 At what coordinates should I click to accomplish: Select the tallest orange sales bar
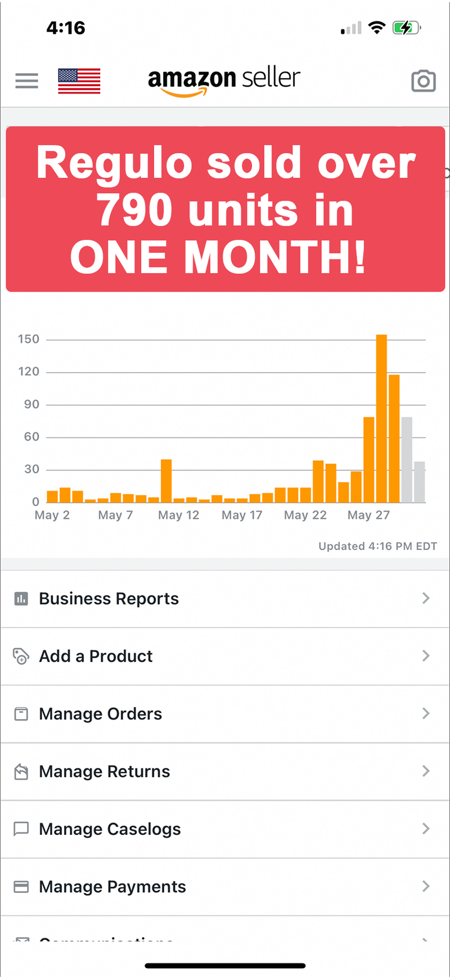pyautogui.click(x=381, y=418)
